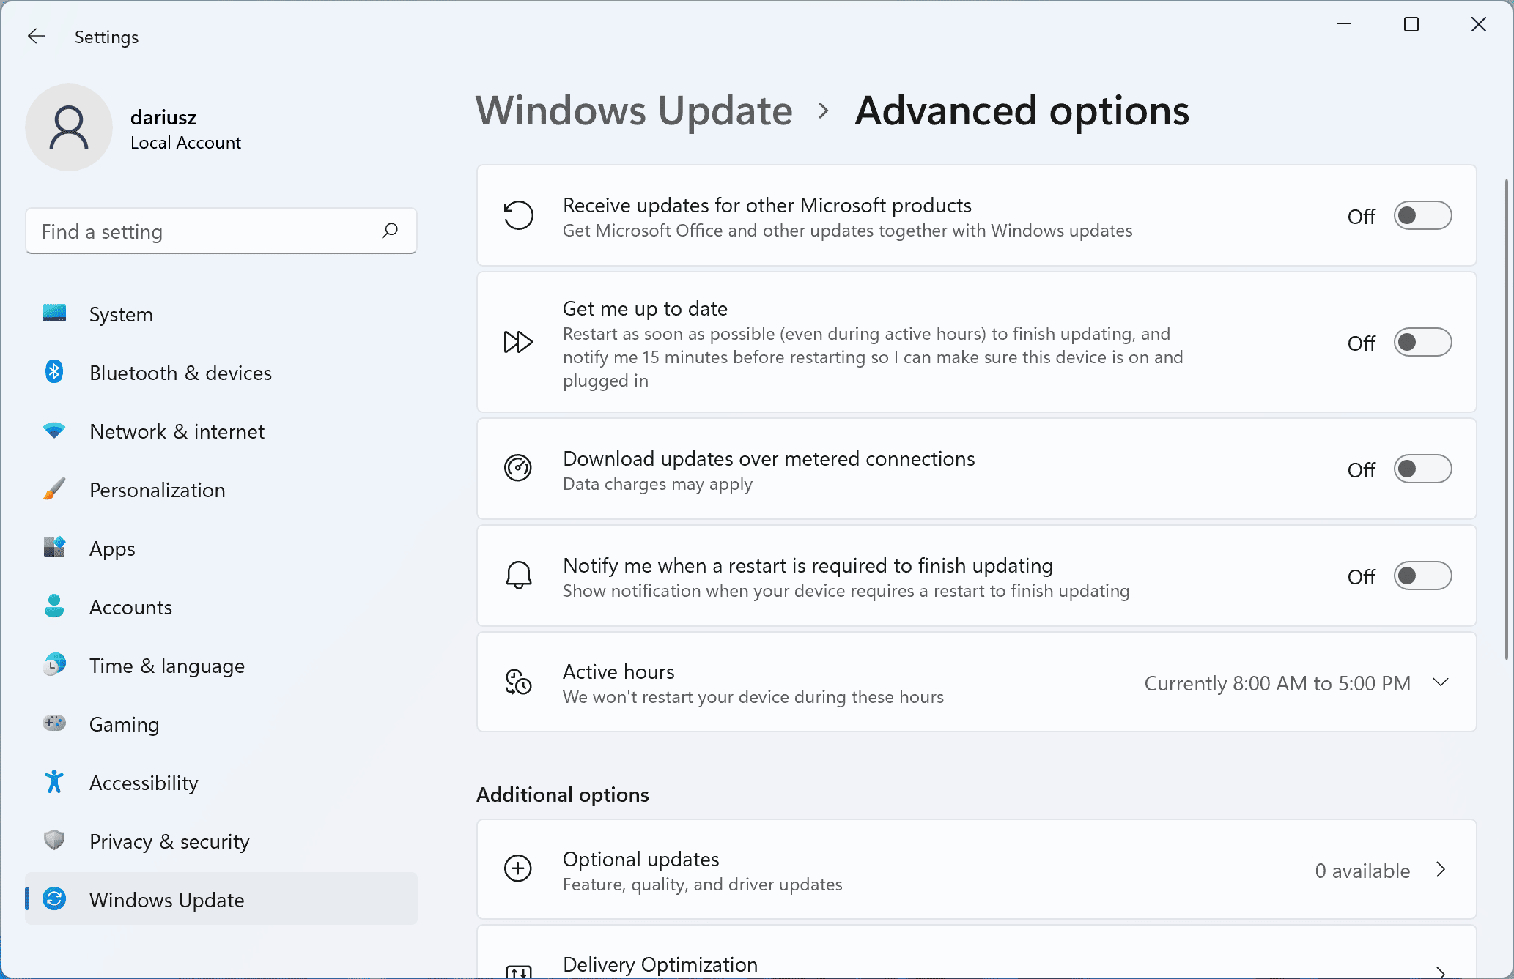Click Windows Update breadcrumb link
The image size is (1514, 979).
(634, 111)
